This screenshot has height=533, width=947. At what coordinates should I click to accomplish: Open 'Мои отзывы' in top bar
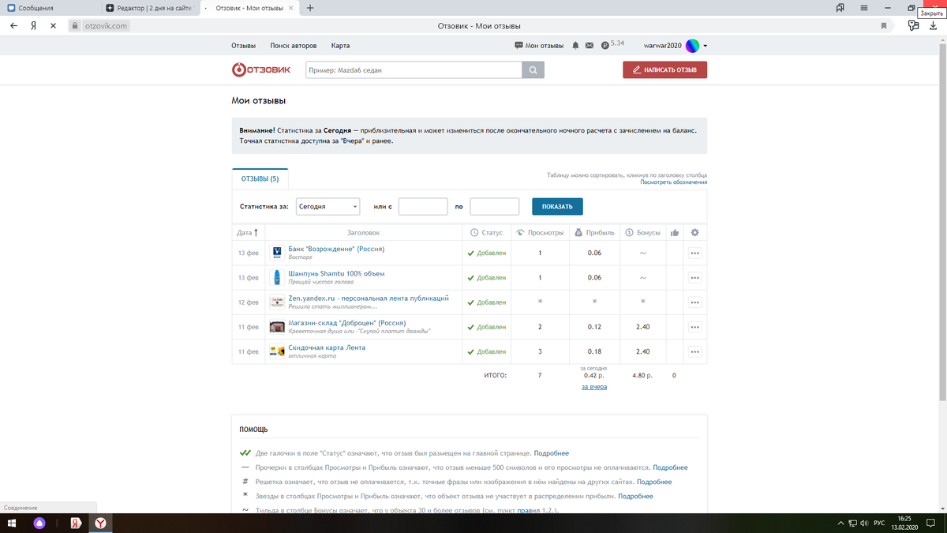[540, 46]
